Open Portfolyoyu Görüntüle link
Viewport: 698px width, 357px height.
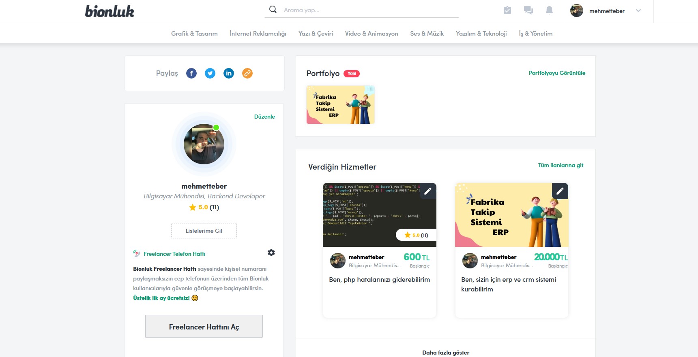556,73
